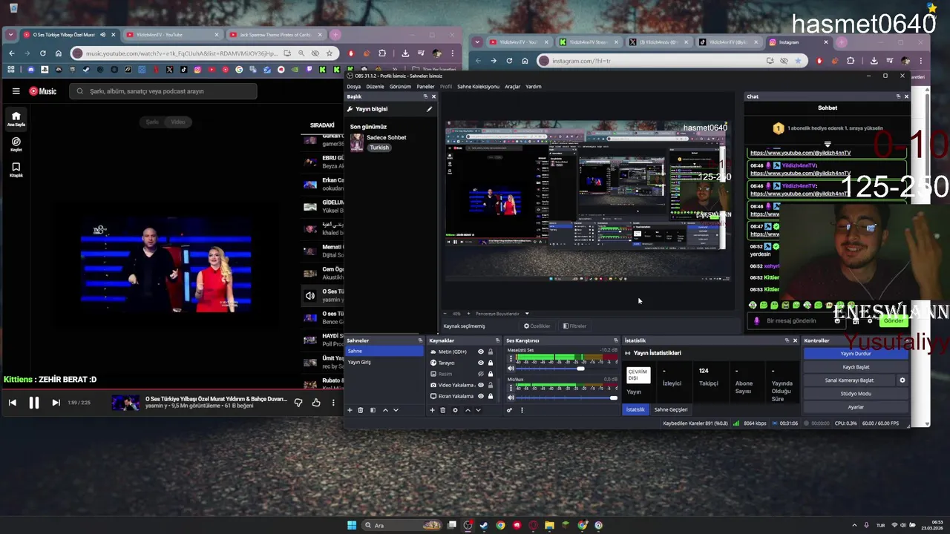Viewport: 950px width, 534px height.
Task: Undock the Ses Karıştırıcı panel
Action: pos(615,340)
